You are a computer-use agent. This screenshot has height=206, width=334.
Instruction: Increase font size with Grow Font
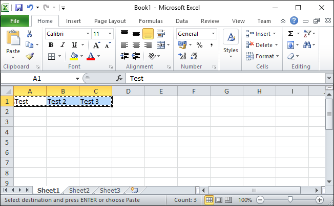[96, 45]
